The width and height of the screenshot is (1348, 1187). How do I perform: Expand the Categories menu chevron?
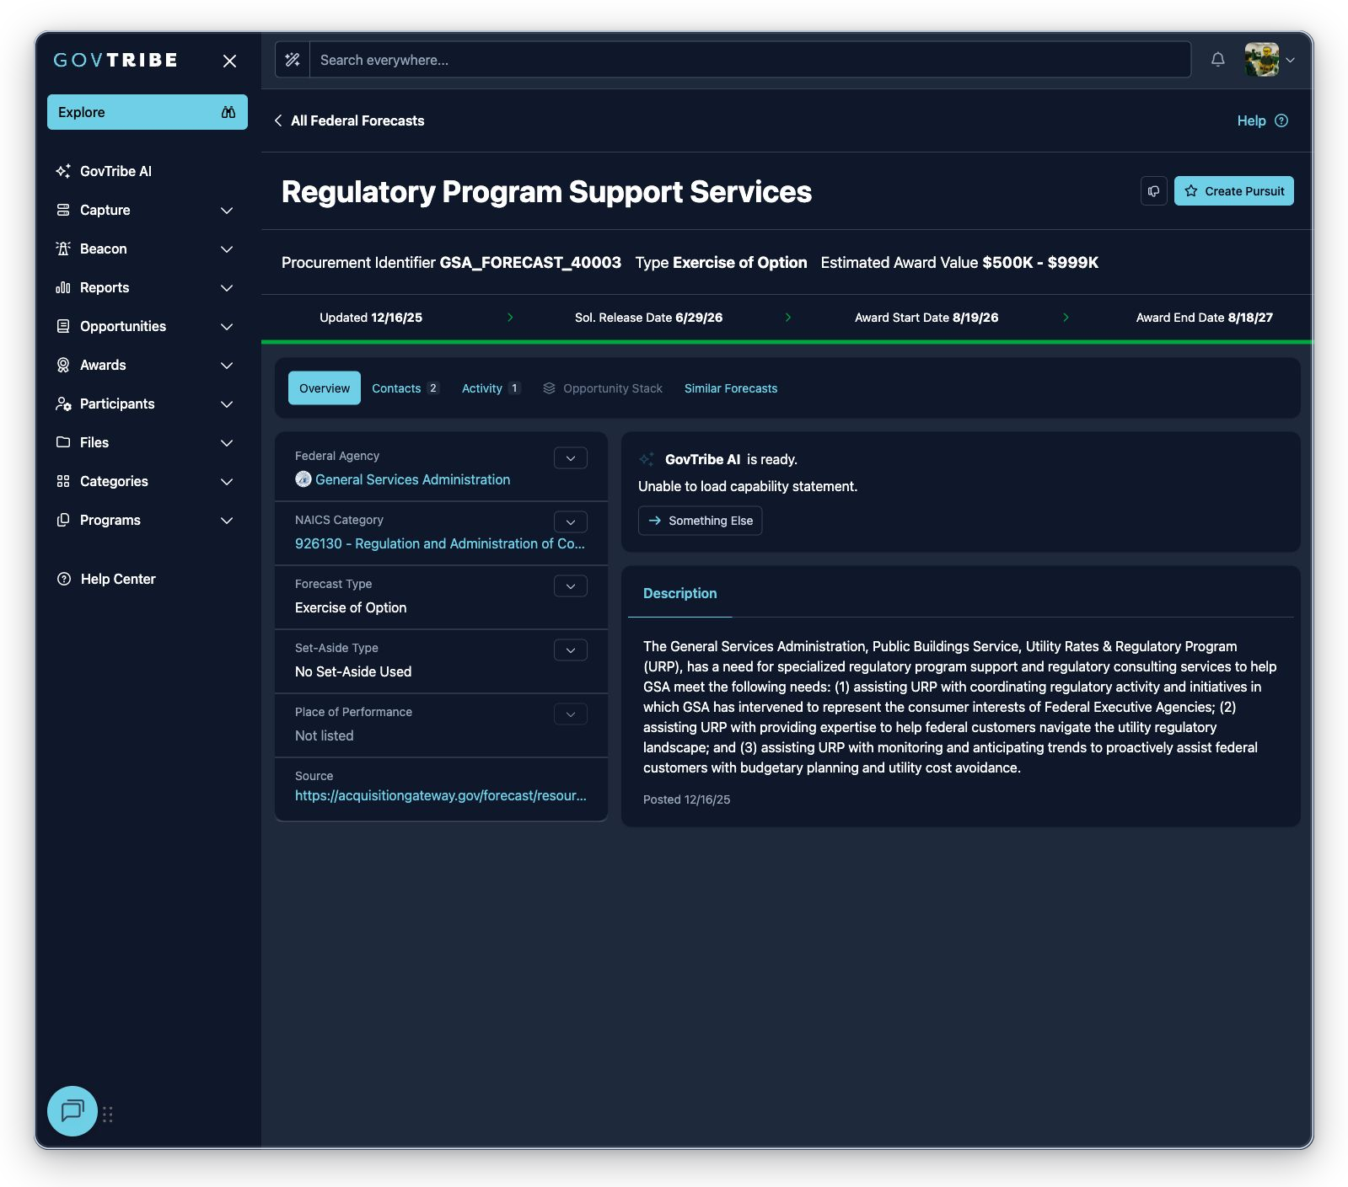click(227, 481)
